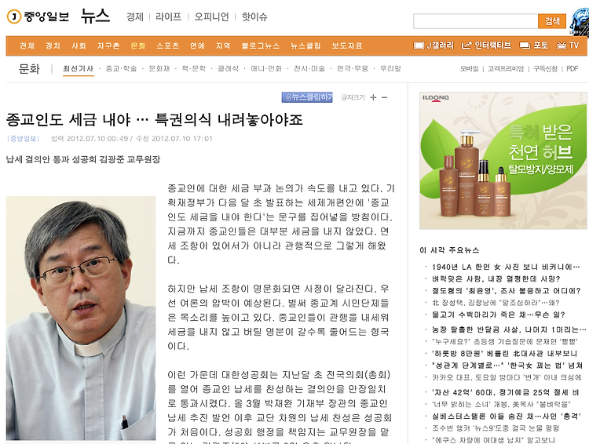The width and height of the screenshot is (589, 444).
Task: Click the 모바일 utility link
Action: coord(469,69)
